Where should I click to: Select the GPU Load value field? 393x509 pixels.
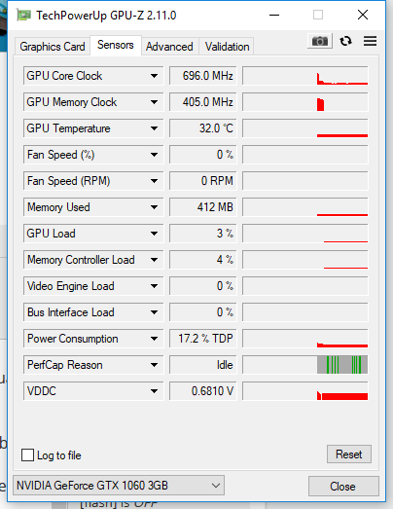coord(203,234)
